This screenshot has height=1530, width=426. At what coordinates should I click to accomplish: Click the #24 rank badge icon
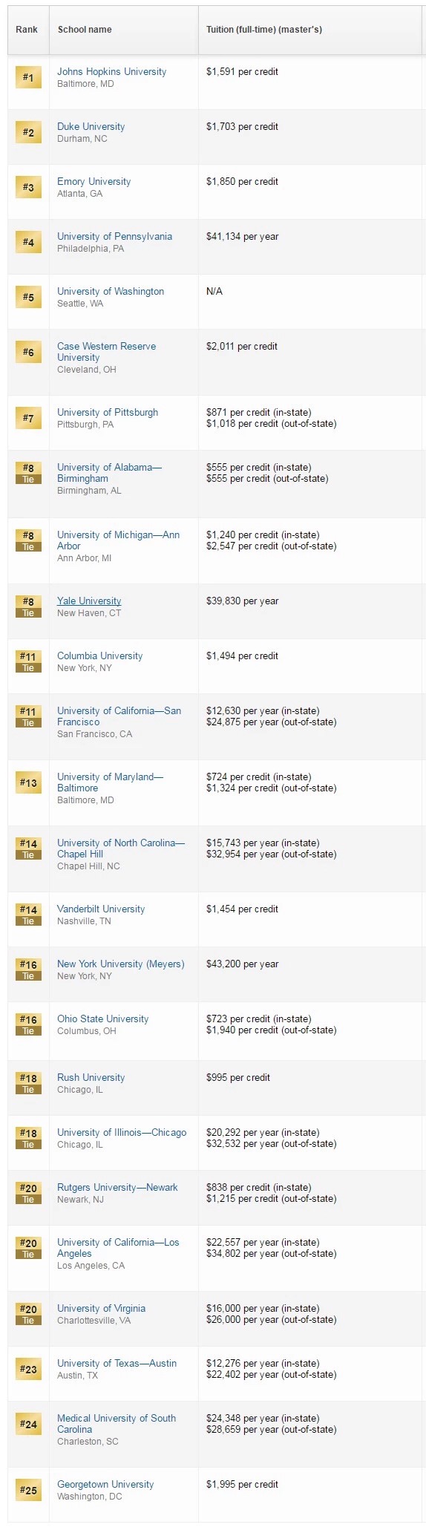point(28,1424)
